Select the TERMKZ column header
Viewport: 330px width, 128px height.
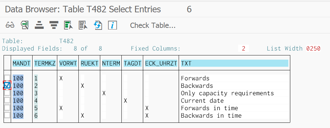coord(45,63)
